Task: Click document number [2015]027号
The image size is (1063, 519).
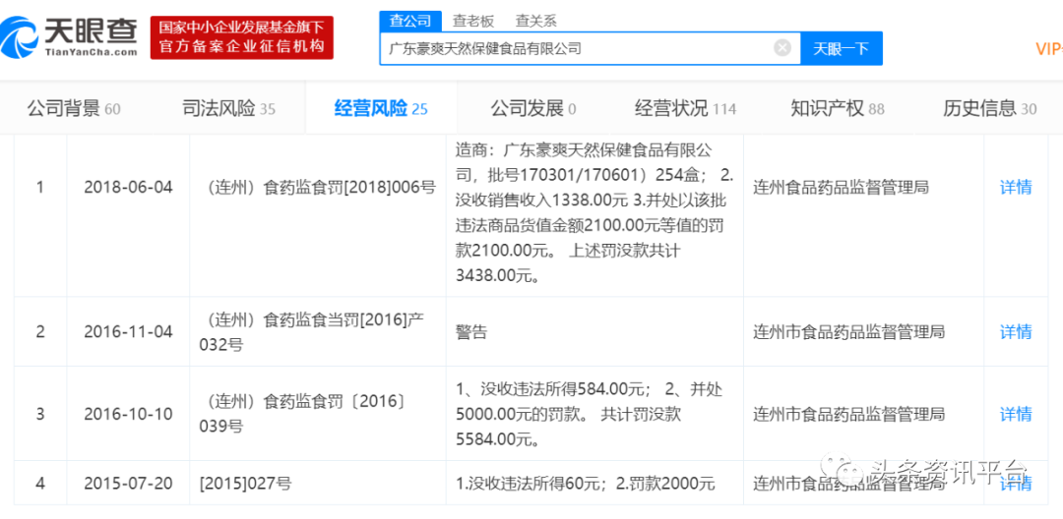Action: [x=245, y=484]
